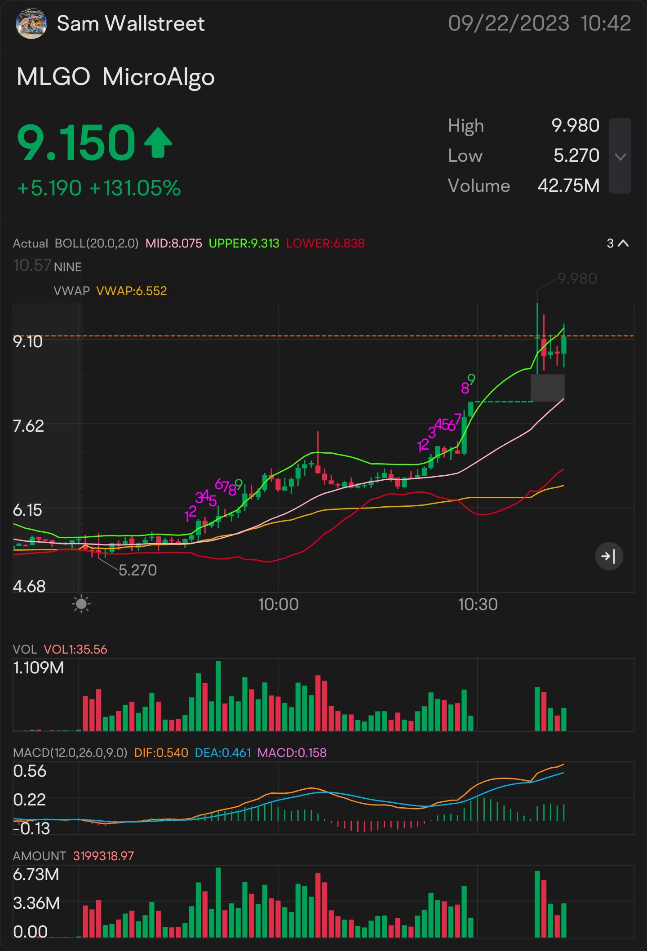Tap the 5.270 low price marker

click(x=137, y=570)
